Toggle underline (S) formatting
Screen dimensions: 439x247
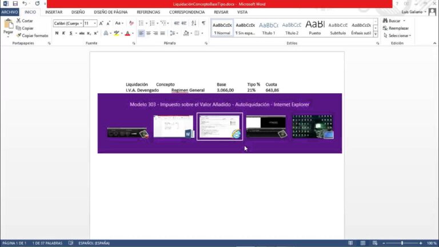tap(71, 33)
